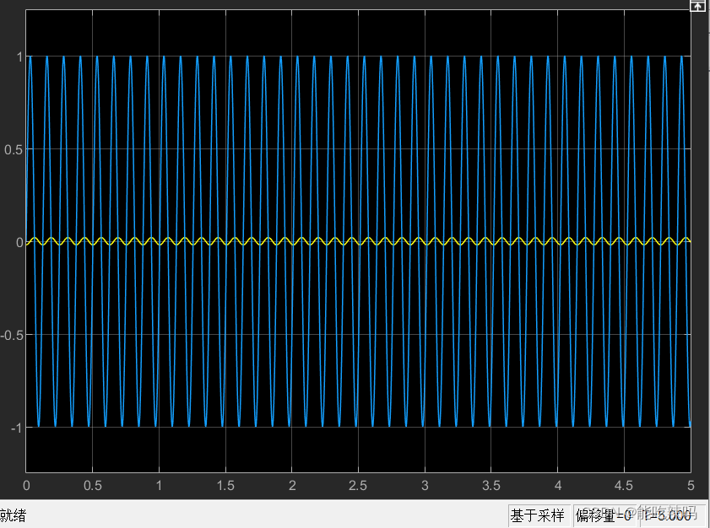Click the 4.5 x-axis tick label
Image resolution: width=710 pixels, height=528 pixels.
(x=624, y=486)
